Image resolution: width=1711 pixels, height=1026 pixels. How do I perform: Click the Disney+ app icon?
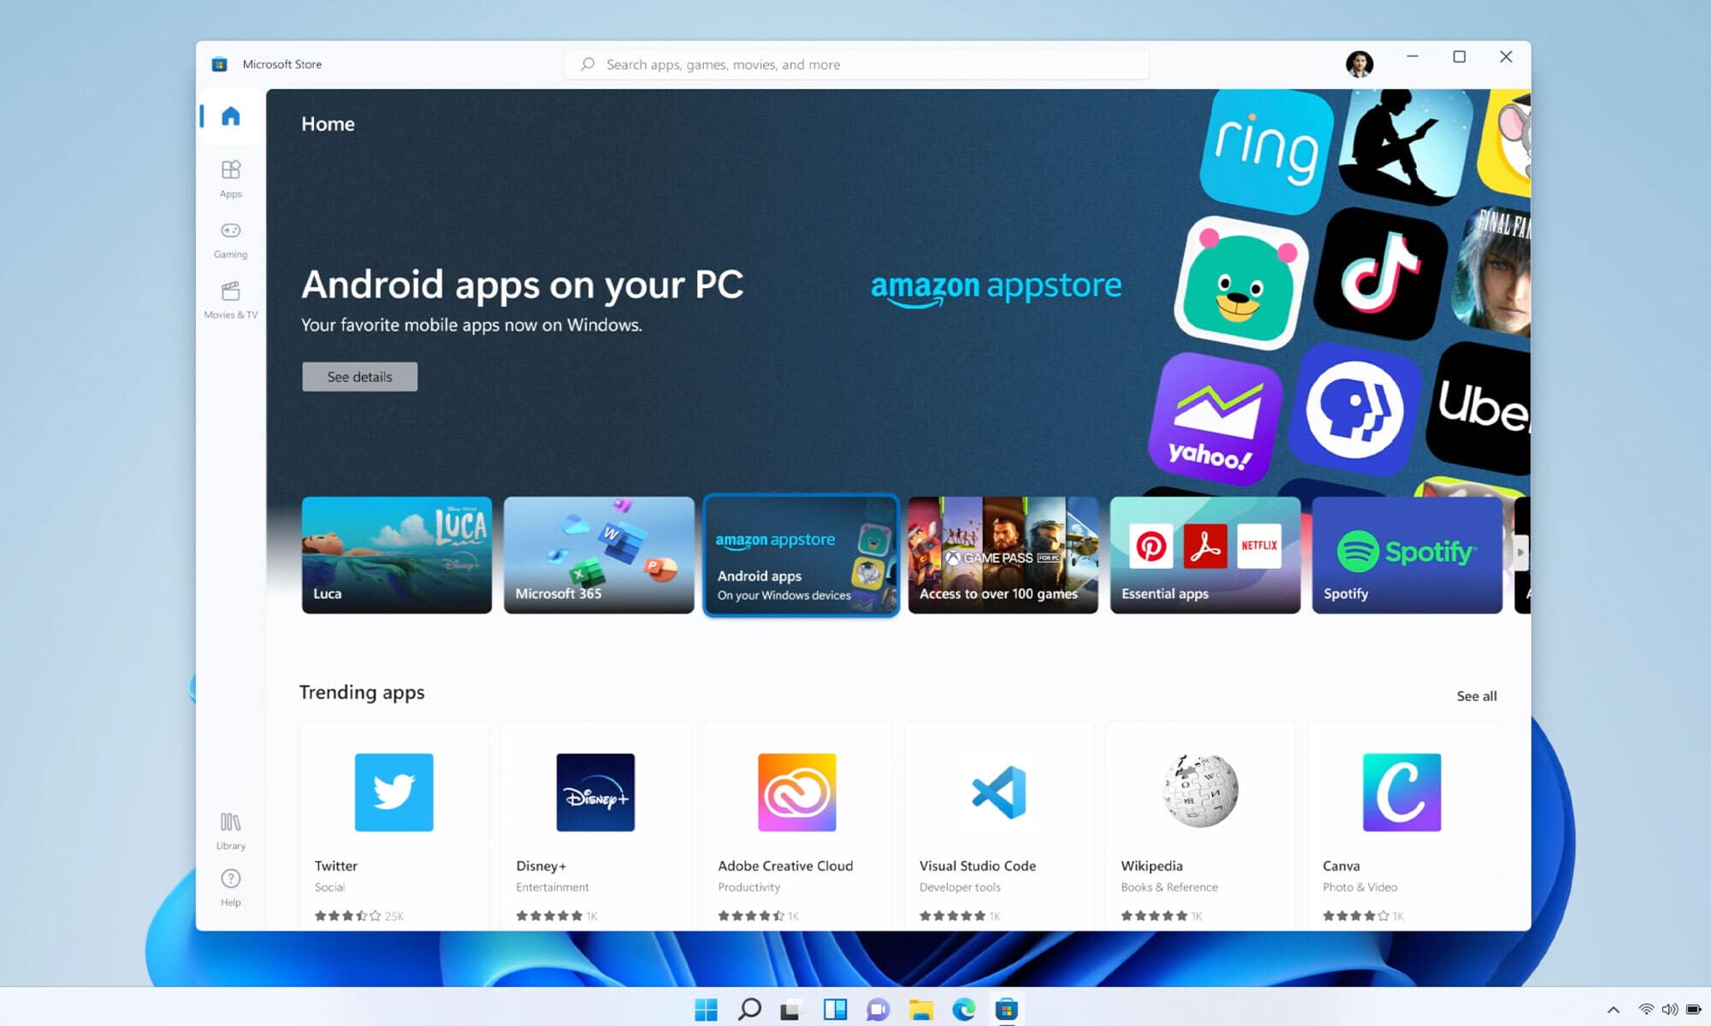595,792
